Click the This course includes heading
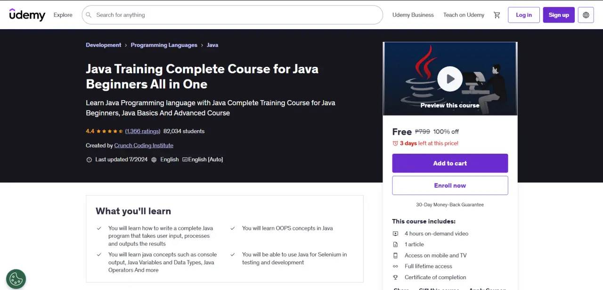The height and width of the screenshot is (290, 603). point(424,221)
